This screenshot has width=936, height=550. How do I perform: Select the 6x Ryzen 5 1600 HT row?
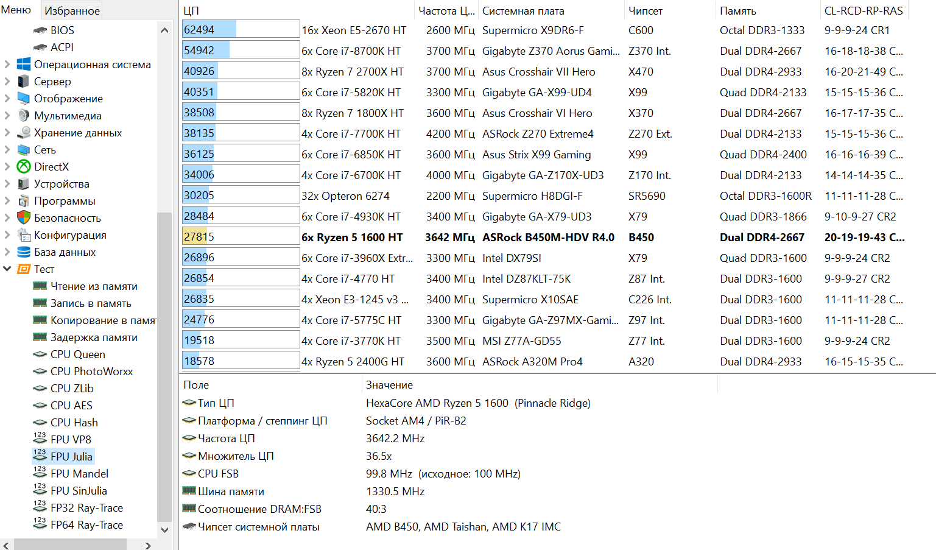(x=543, y=238)
